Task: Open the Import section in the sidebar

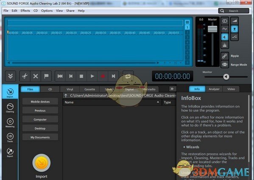Action: pos(10,92)
